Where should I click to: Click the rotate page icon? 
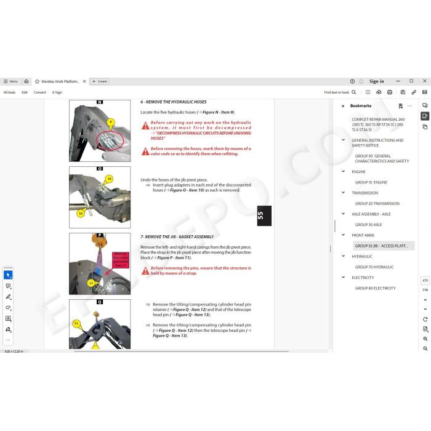(425, 320)
